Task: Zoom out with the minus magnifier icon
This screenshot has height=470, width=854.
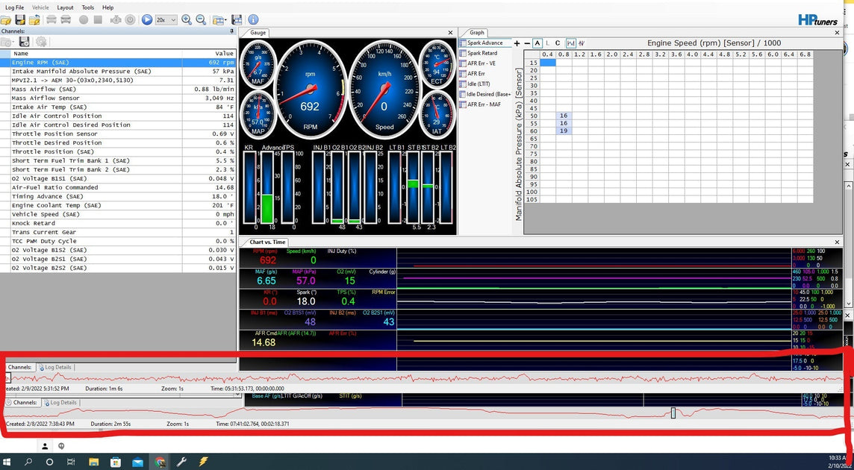Action: (201, 20)
